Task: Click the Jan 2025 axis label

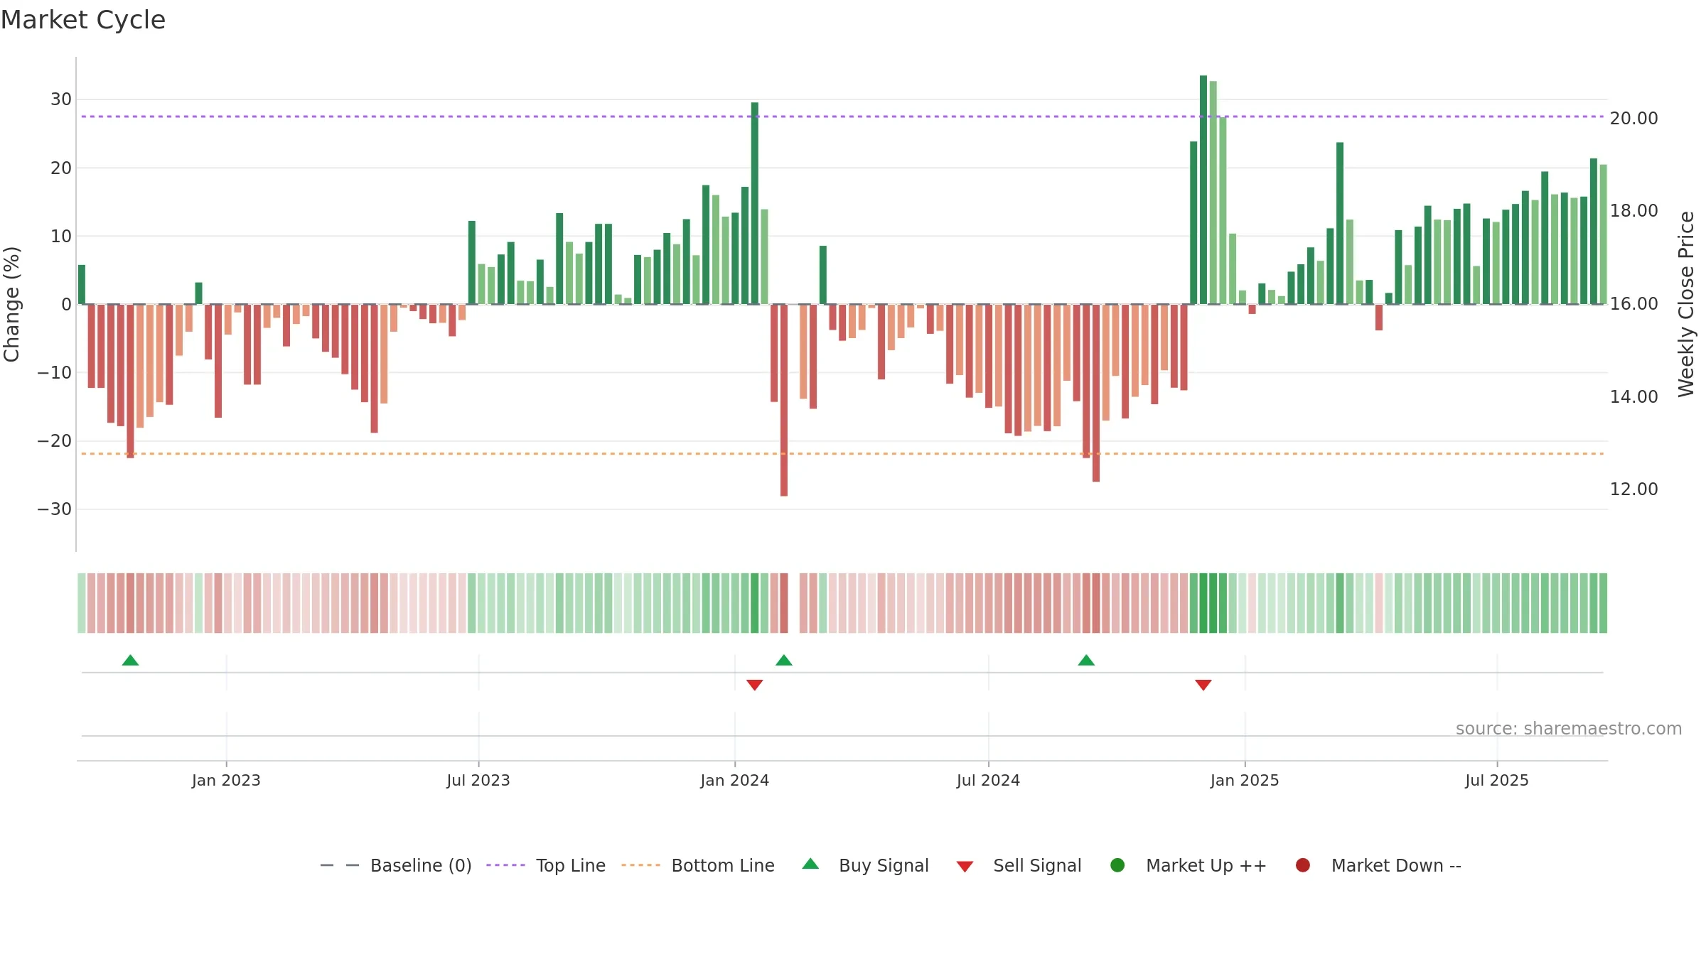Action: pos(1245,781)
